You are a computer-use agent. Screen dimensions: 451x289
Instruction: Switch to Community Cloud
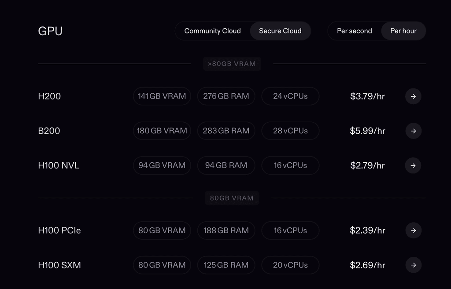point(213,31)
